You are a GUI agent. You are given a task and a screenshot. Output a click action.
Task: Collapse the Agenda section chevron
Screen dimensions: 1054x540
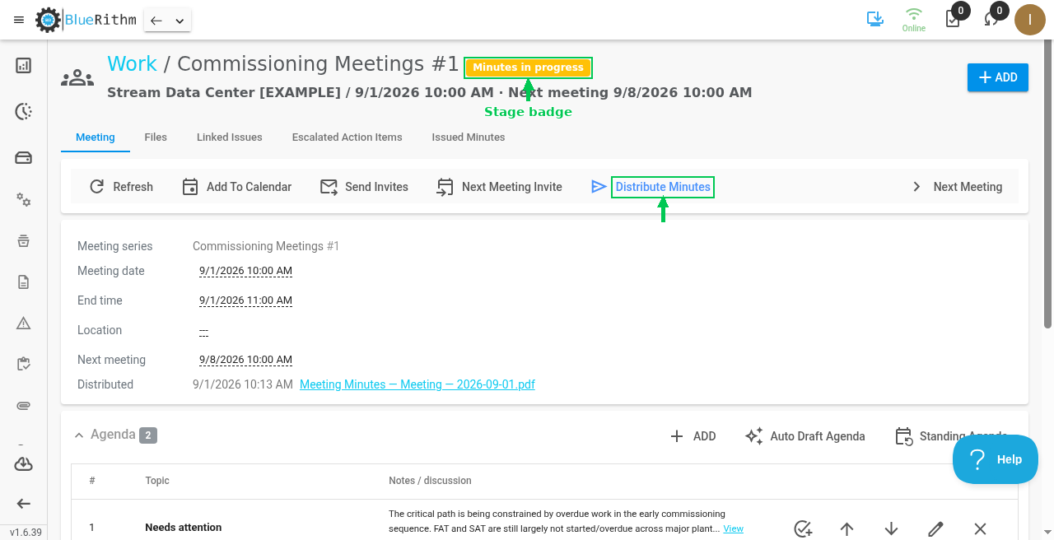click(x=79, y=435)
